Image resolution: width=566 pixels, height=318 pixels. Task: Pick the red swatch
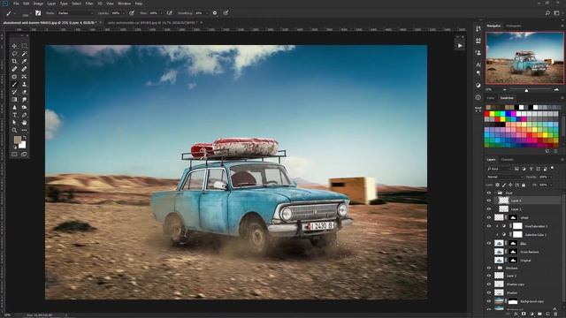tap(487, 114)
